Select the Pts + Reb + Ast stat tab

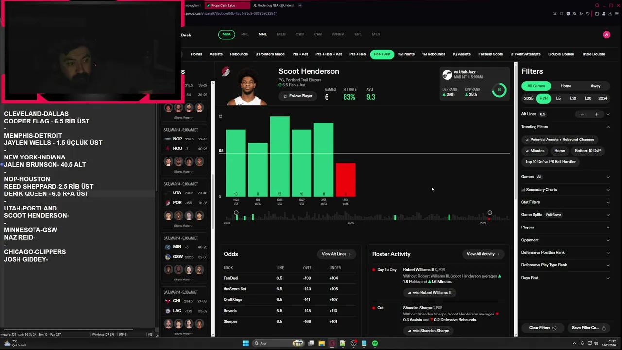(x=328, y=54)
